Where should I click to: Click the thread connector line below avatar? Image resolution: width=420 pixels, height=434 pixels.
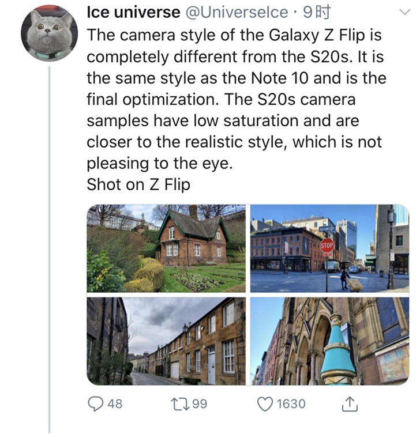(49, 248)
